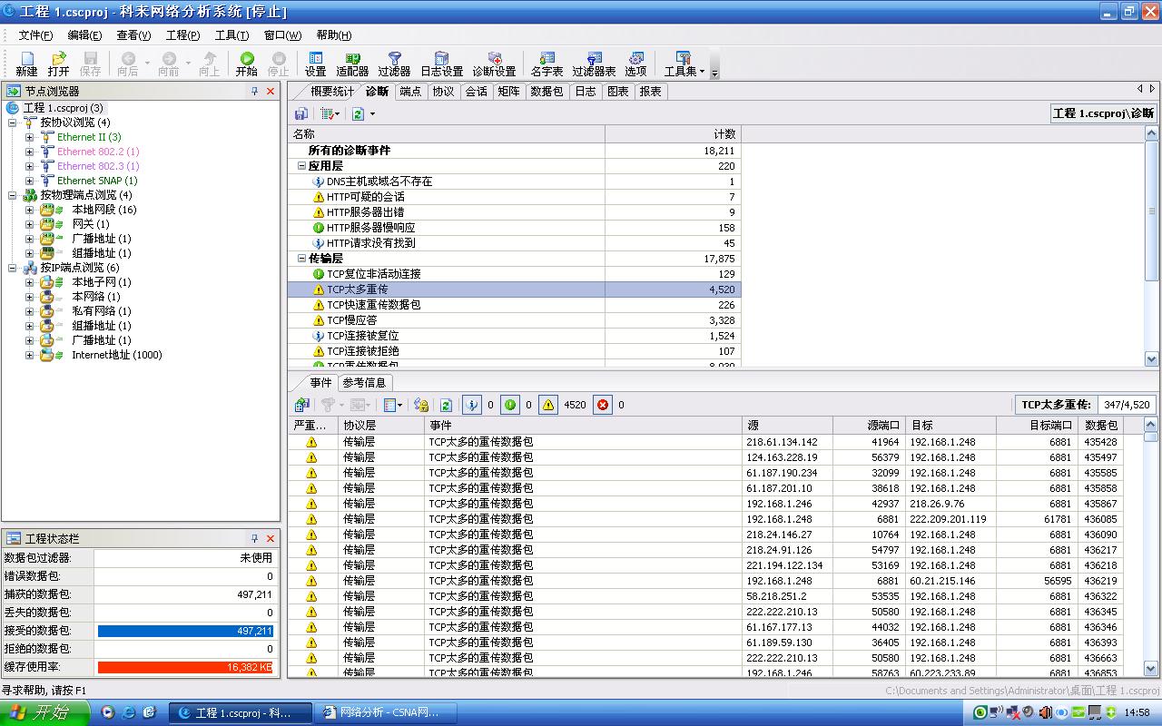Viewport: 1162px width, 726px height.
Task: Open the 名字表 (Name Table) tool
Action: [x=547, y=64]
